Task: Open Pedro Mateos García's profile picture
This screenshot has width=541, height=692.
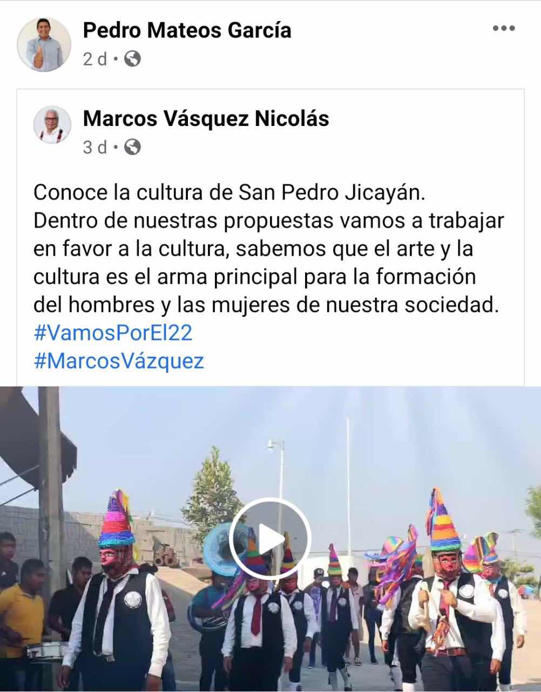Action: [44, 44]
